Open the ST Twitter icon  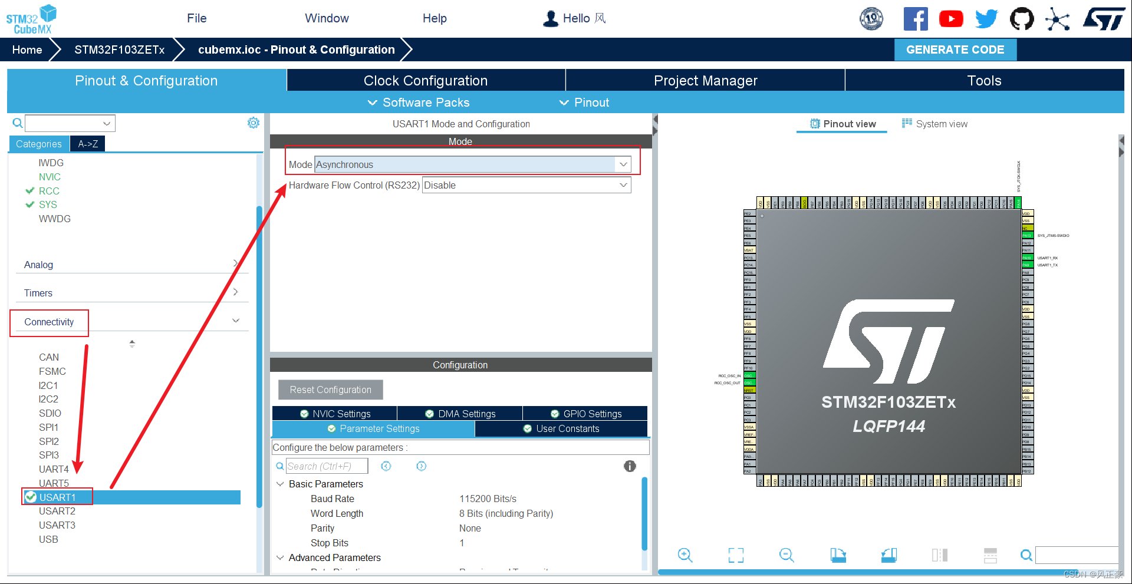point(986,19)
